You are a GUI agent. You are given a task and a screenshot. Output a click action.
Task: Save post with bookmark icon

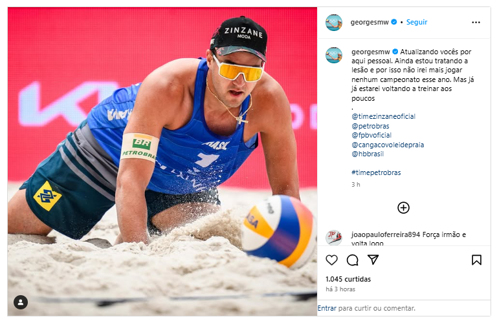(476, 260)
